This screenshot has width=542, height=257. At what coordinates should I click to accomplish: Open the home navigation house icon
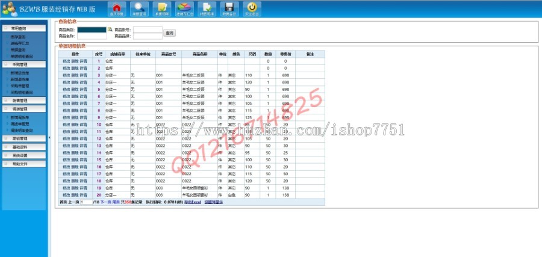click(117, 9)
